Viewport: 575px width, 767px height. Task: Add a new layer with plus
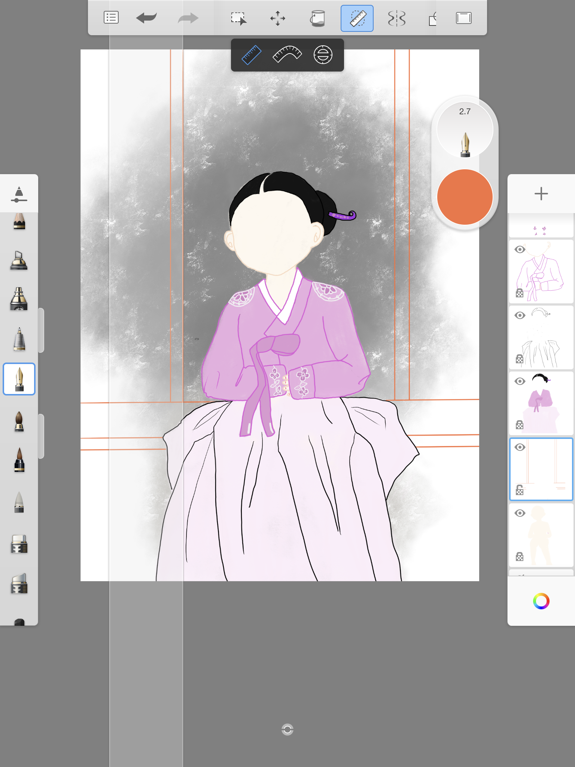tap(541, 194)
